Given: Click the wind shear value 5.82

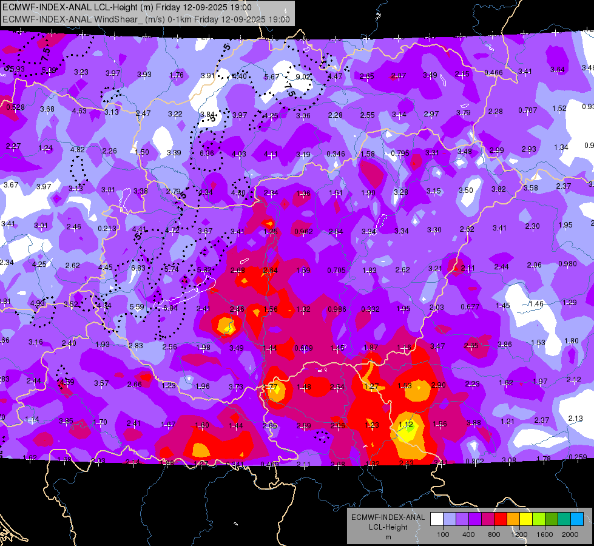Looking at the screenshot, I should click(204, 270).
